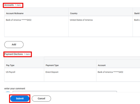Click the partially visible Bank Name column header
Screen dimensions: 140x104
coord(137,13)
